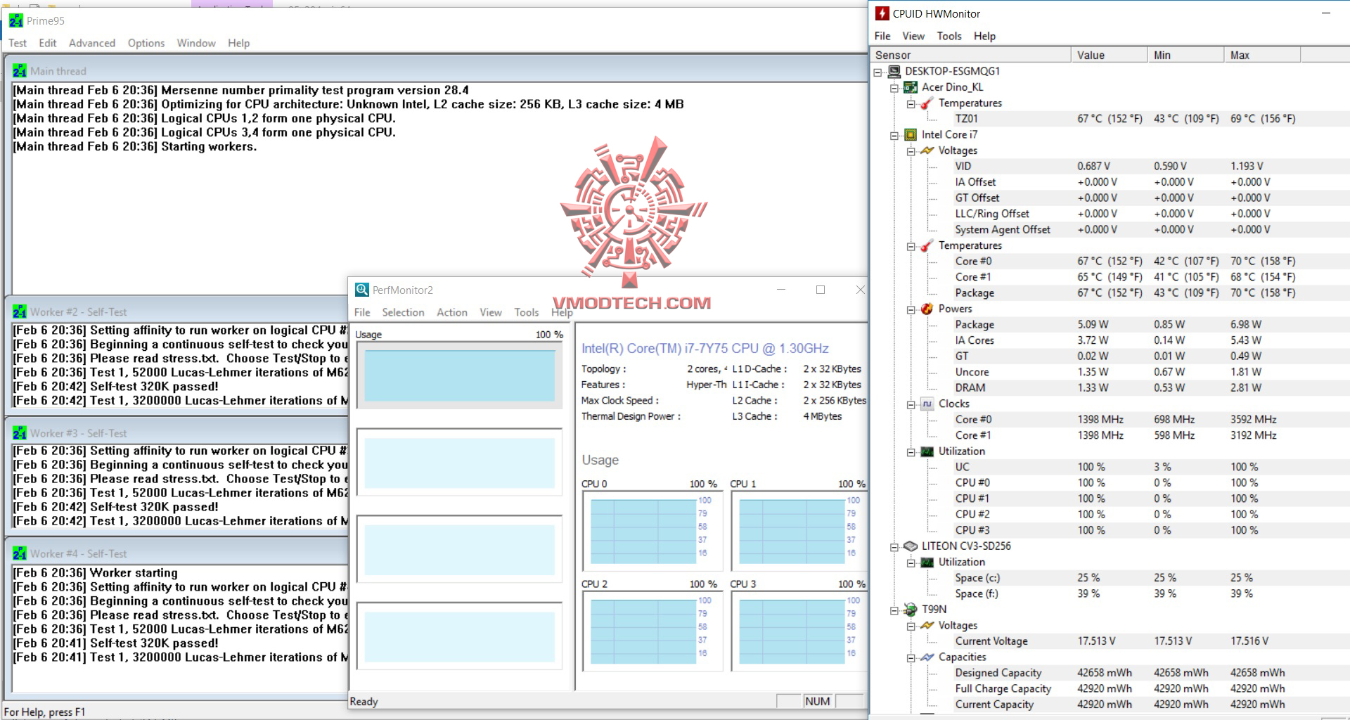Click the Temperatures icon under Intel Core i7
This screenshot has height=720, width=1350.
(927, 245)
